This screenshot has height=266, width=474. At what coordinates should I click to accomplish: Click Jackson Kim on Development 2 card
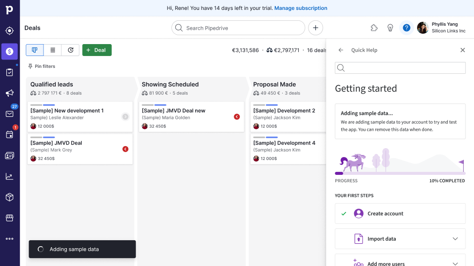(276, 117)
